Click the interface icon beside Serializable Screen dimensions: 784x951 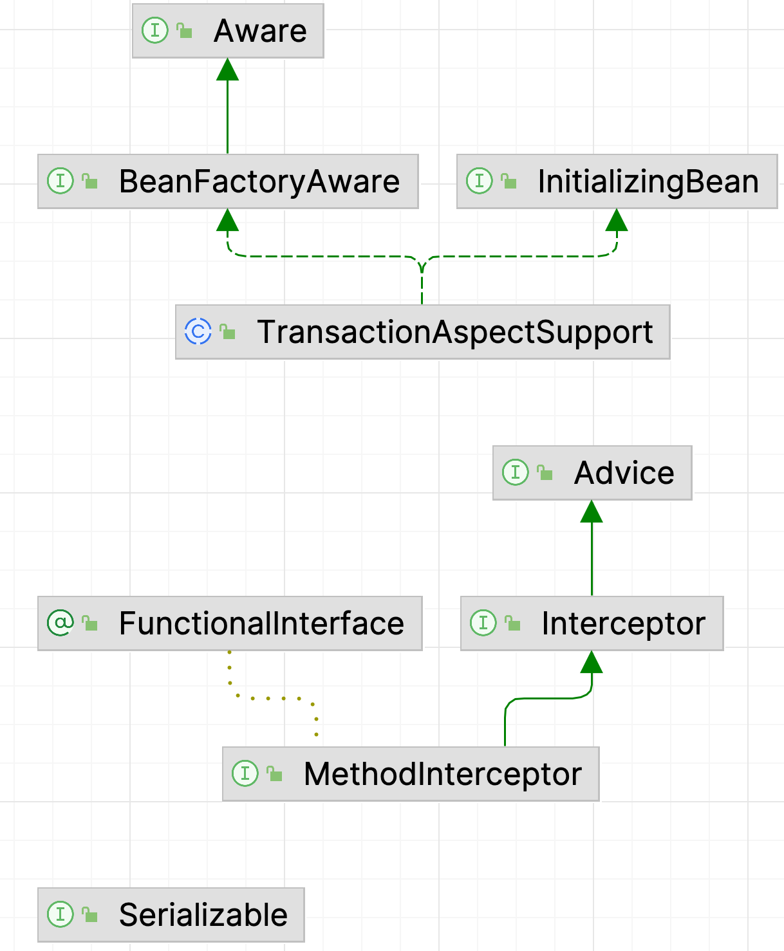point(61,914)
